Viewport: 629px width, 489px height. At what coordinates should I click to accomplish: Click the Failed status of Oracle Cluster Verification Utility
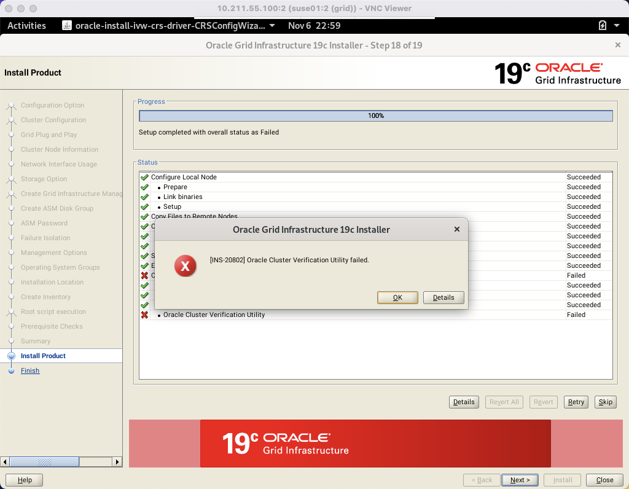tap(576, 315)
